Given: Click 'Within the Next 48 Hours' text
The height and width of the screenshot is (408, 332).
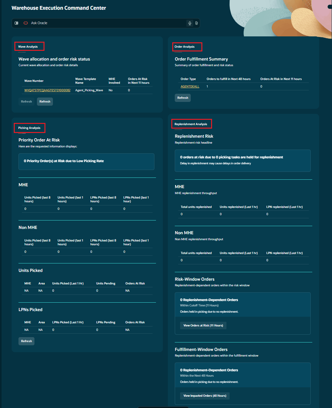Looking at the screenshot, I should (x=197, y=376).
